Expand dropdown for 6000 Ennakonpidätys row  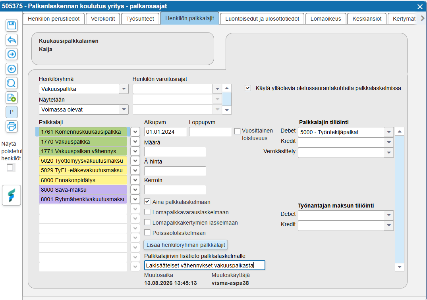(x=135, y=180)
